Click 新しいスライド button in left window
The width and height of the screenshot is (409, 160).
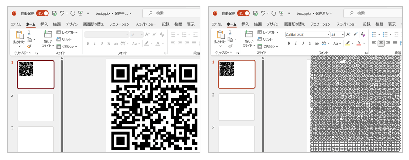tap(48, 39)
